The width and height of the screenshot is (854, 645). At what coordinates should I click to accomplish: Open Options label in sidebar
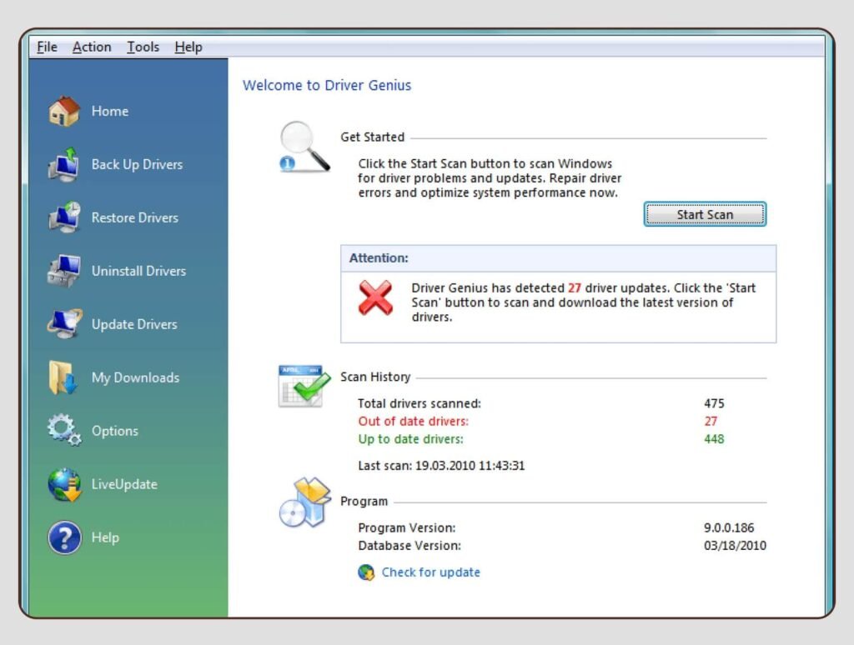click(x=114, y=431)
